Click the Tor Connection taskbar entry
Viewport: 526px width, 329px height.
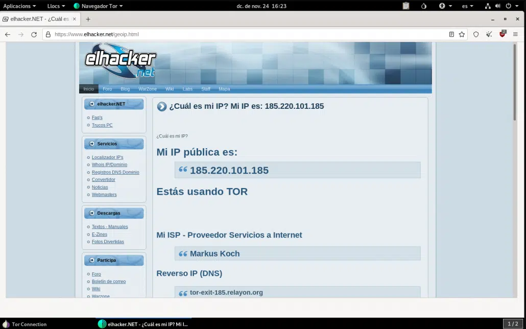pos(25,324)
